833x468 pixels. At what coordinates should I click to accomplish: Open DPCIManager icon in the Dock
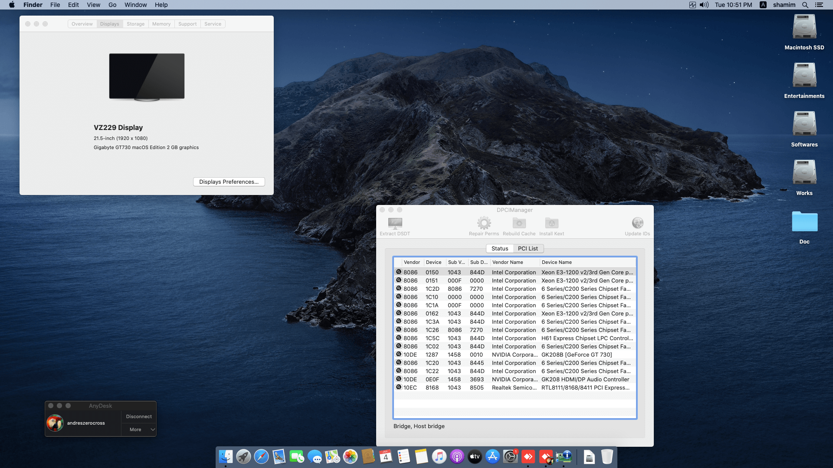click(564, 456)
